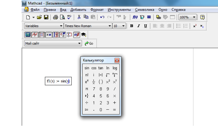
Task: Insert π from Calculator palette
Action: point(87,89)
